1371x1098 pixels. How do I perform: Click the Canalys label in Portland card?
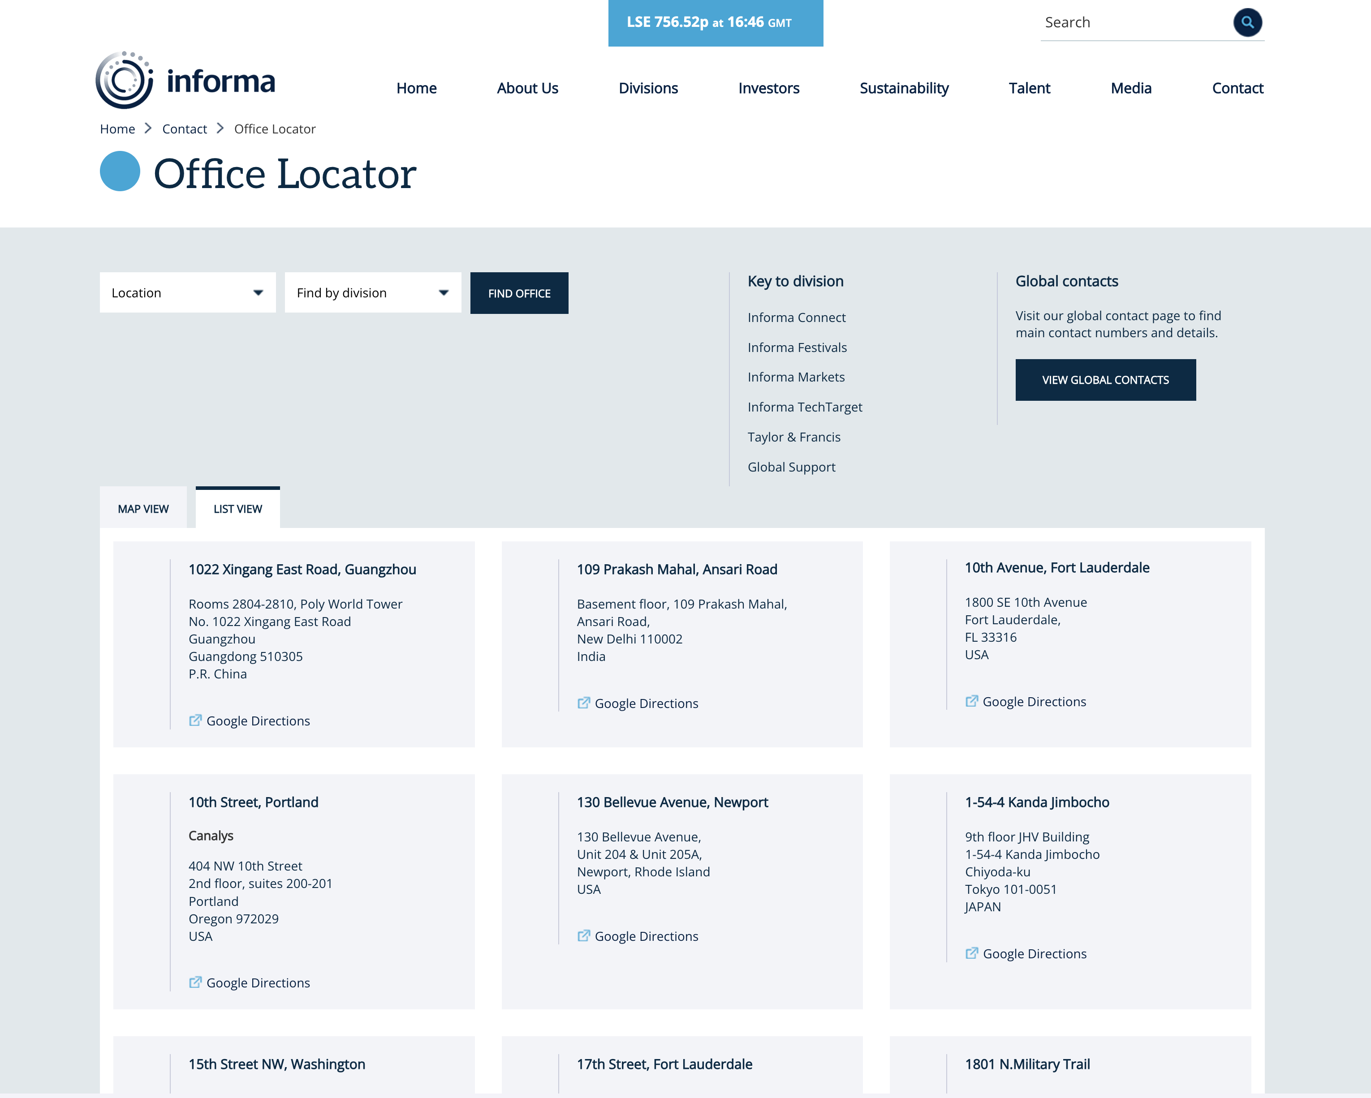[x=211, y=836]
